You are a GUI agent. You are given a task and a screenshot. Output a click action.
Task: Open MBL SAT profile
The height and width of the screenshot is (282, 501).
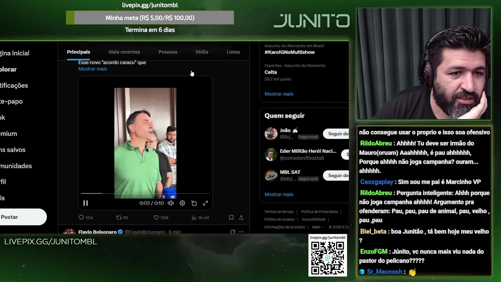(290, 172)
